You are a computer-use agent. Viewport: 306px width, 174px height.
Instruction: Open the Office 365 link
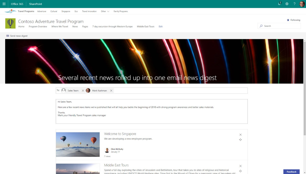coord(17,4)
